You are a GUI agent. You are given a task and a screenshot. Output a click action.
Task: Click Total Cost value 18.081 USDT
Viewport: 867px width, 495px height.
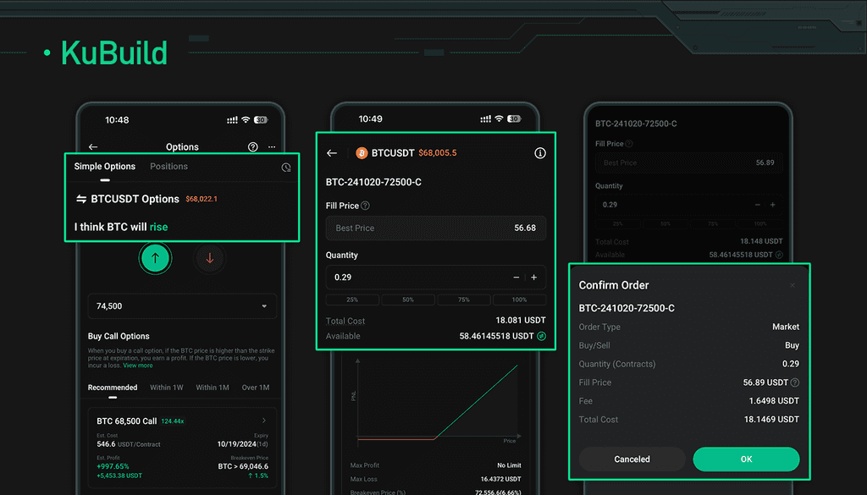521,320
